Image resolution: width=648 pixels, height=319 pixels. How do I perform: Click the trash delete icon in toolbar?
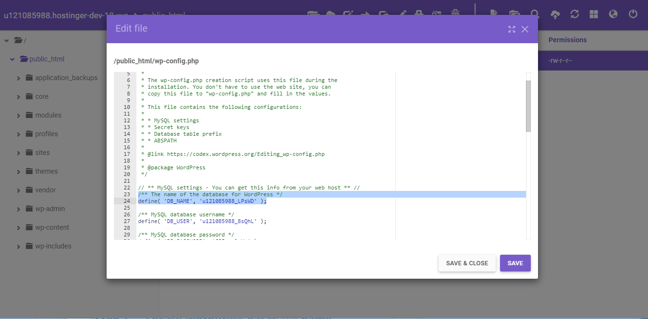click(x=455, y=13)
